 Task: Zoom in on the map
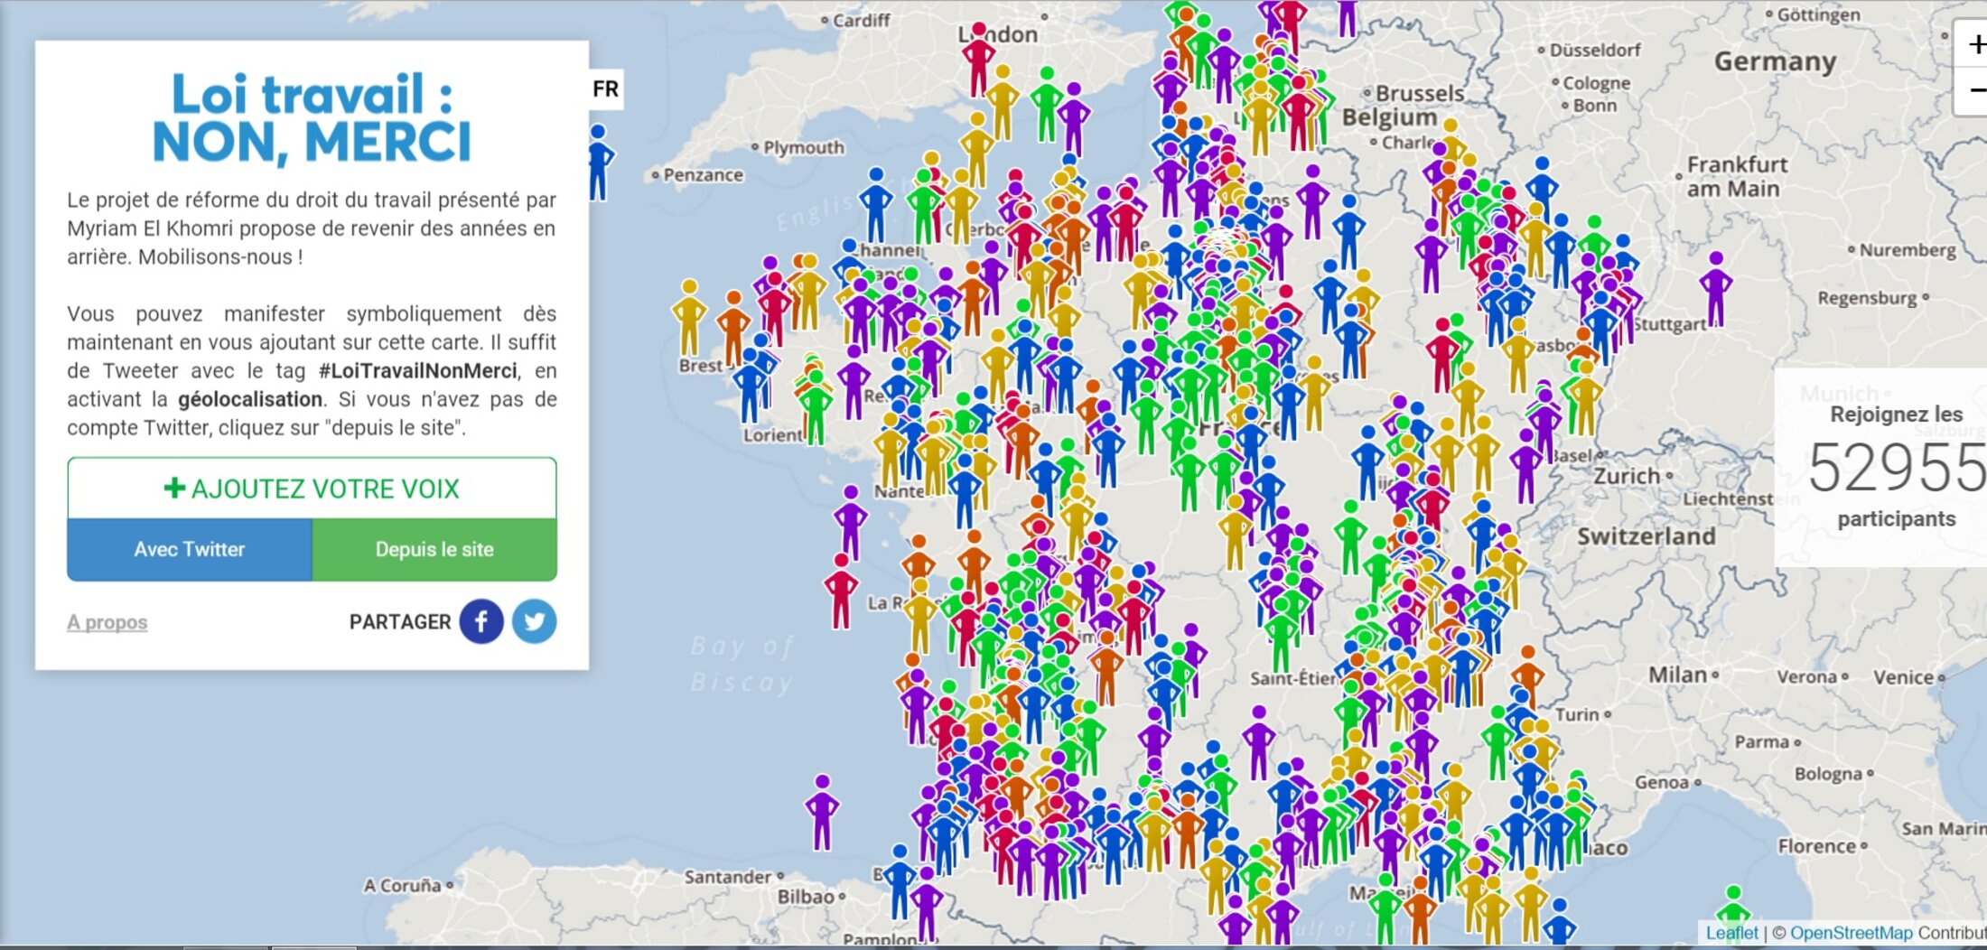coord(1974,44)
